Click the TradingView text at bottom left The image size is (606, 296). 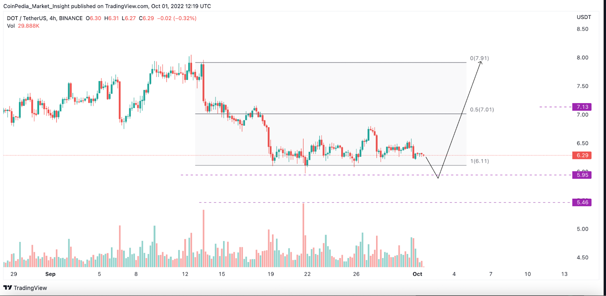click(30, 288)
